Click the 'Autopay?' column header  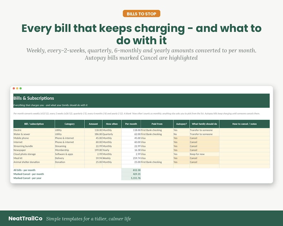point(181,124)
